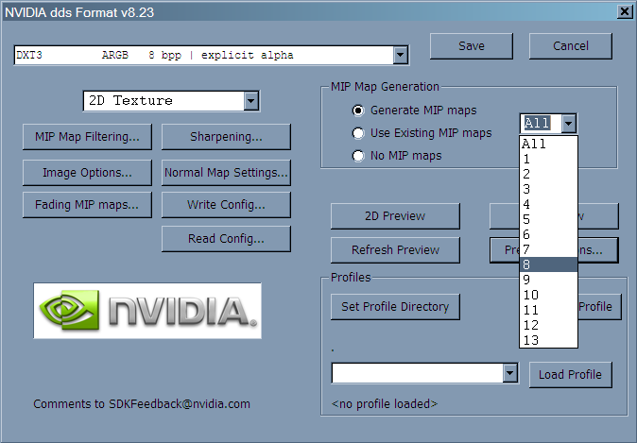Click the DXT3 ARGB format text field

tap(204, 55)
